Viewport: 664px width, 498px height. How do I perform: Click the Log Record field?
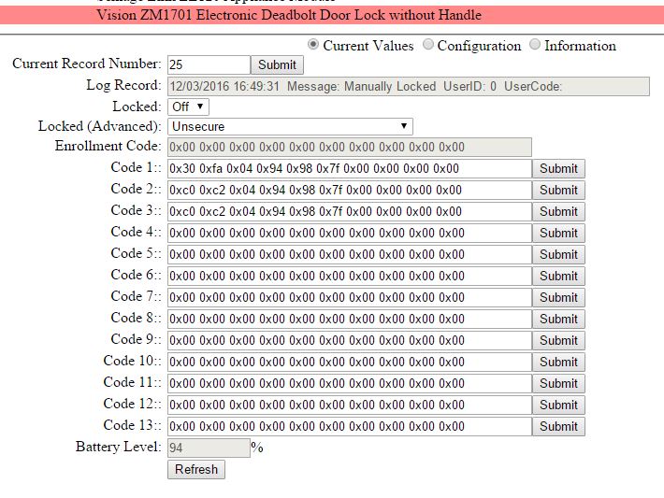409,86
